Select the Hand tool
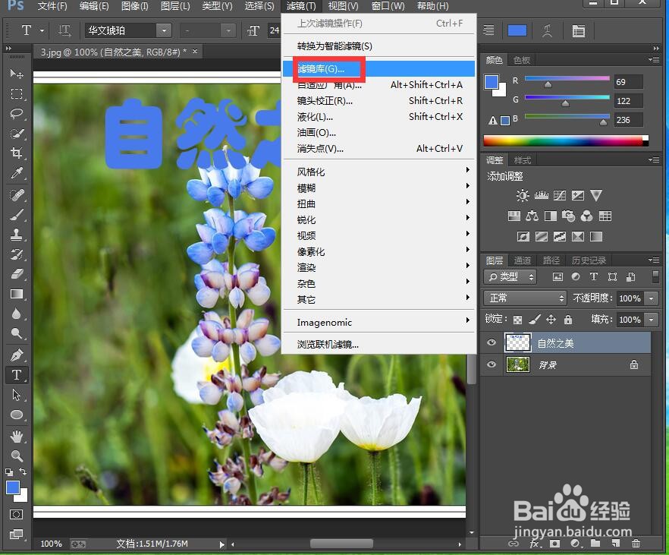Viewport: 669px width, 555px height. 16,437
